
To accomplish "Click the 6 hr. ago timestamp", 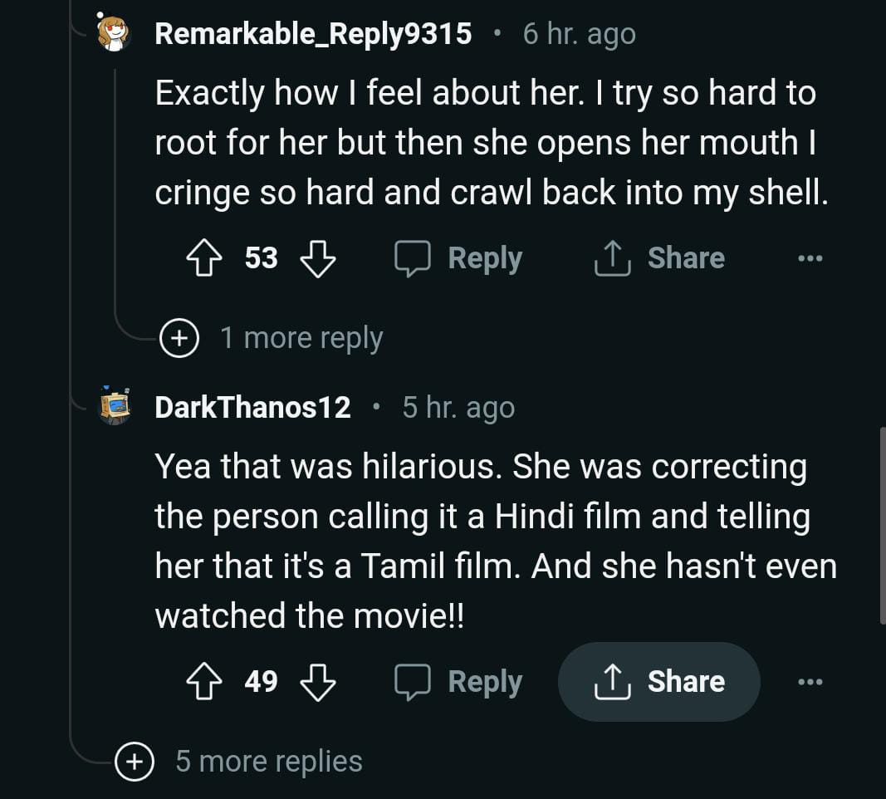I will [x=579, y=34].
